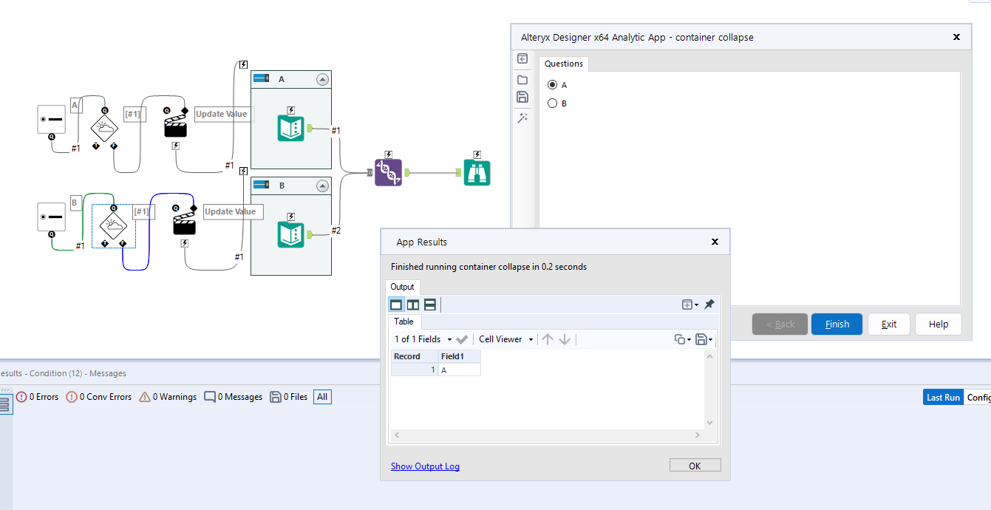991x510 pixels.
Task: Open Show Output Log link
Action: click(x=425, y=466)
